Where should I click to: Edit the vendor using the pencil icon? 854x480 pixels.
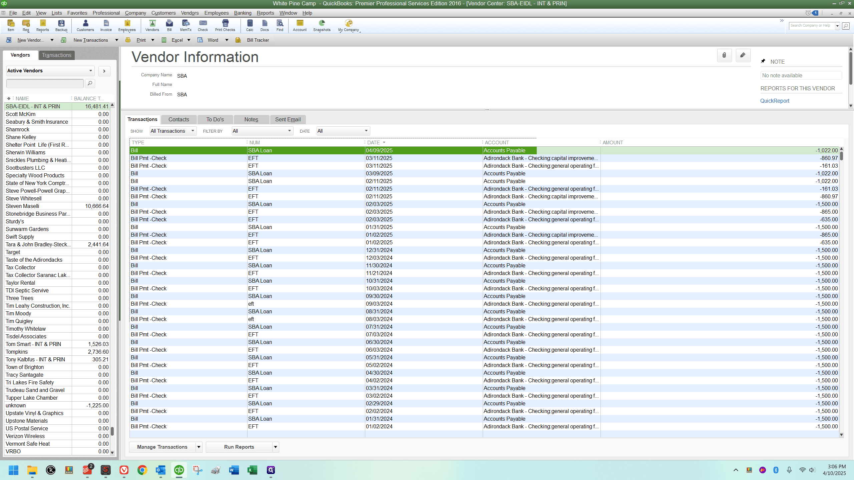point(743,55)
